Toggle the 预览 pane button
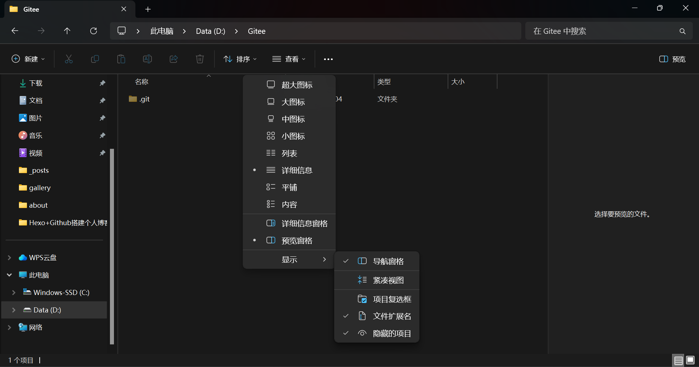Image resolution: width=699 pixels, height=367 pixels. pyautogui.click(x=672, y=59)
